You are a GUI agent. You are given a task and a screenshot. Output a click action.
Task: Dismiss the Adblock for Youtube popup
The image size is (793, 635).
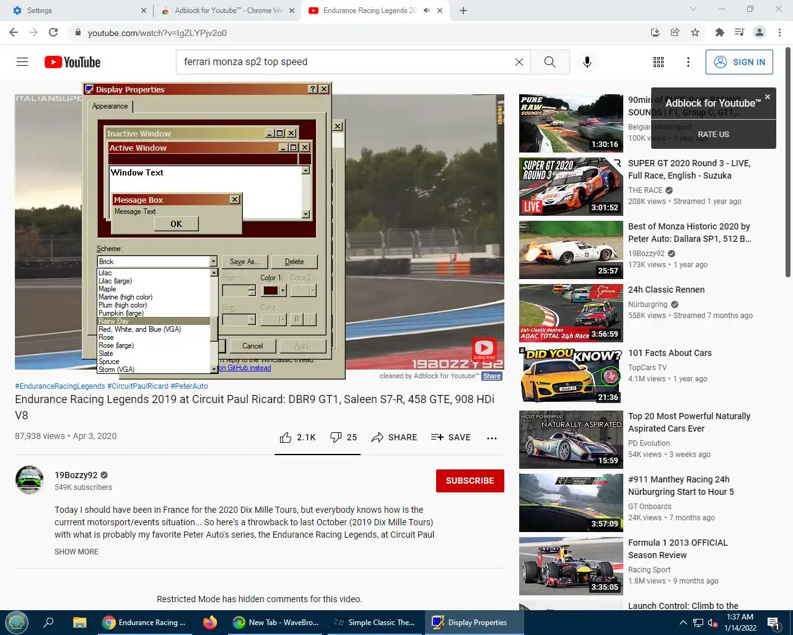tap(768, 97)
